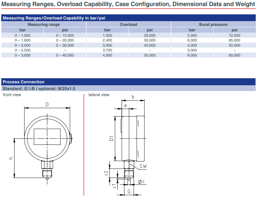Click the 72,000 psi burst pressure value
Screen dimensions: 256x198
[x=234, y=35]
